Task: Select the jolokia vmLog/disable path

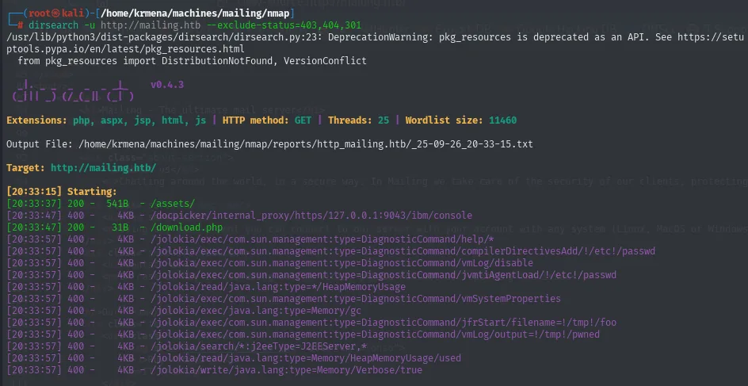Action: click(x=342, y=263)
